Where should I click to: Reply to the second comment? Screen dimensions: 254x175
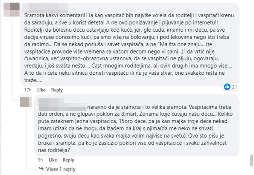point(68,160)
